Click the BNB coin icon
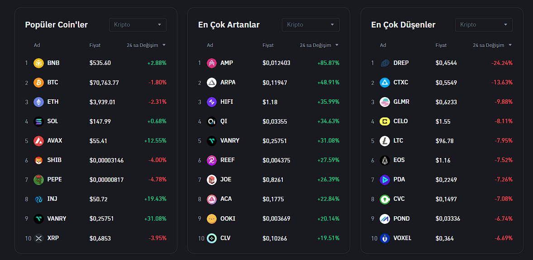Image resolution: width=533 pixels, height=260 pixels. tap(38, 63)
